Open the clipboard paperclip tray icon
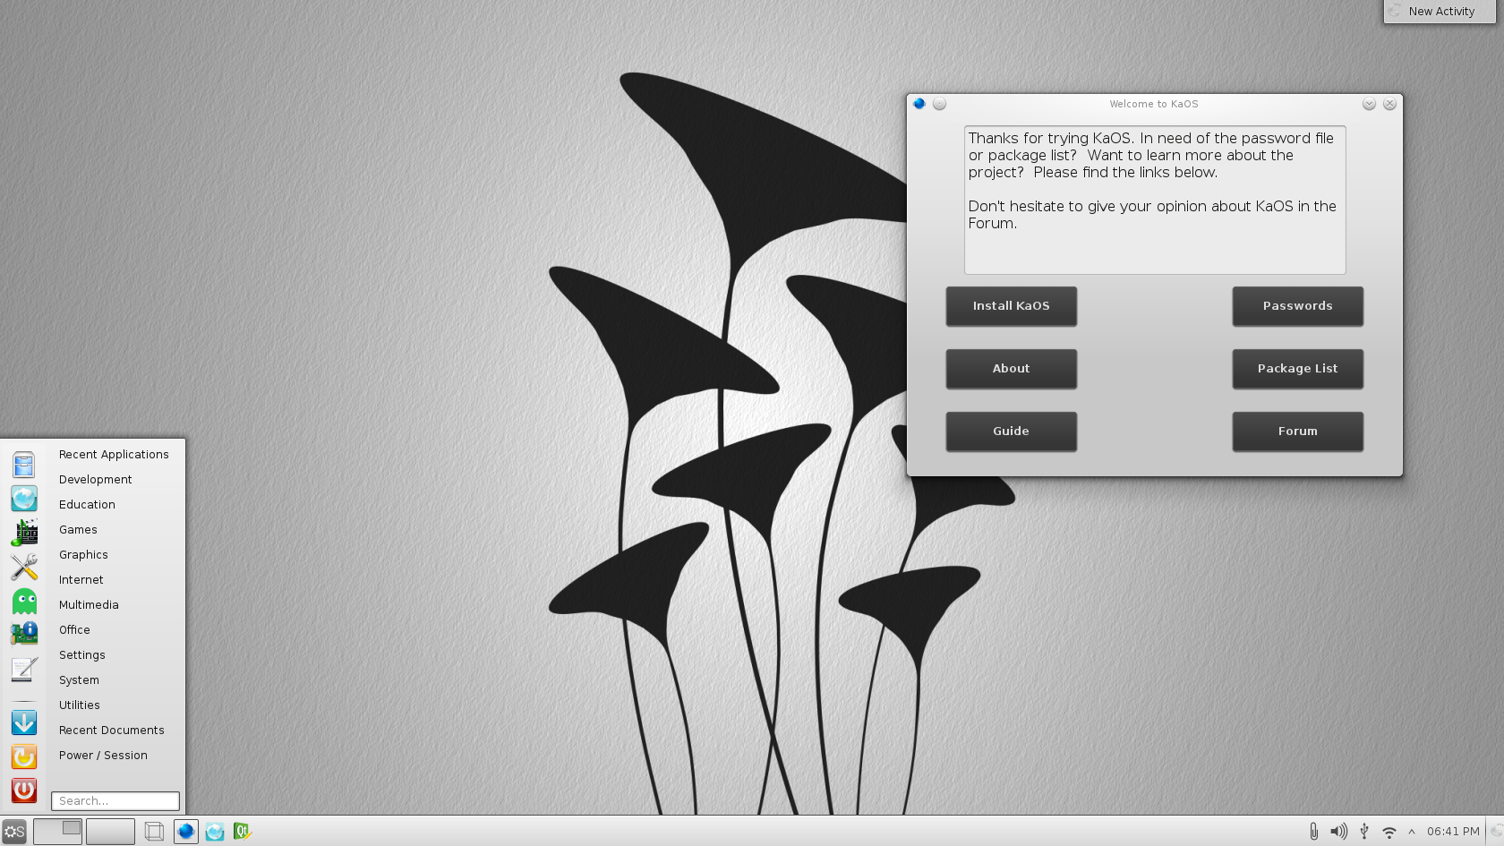 (1313, 832)
